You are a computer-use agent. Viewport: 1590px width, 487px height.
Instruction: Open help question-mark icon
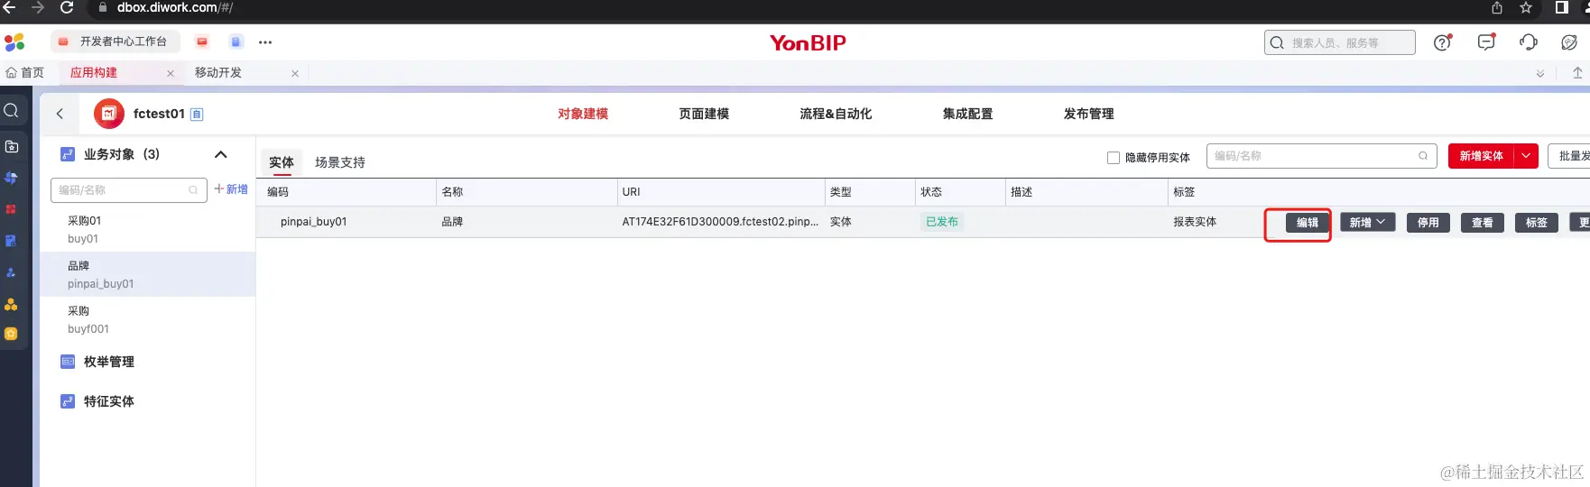1443,42
